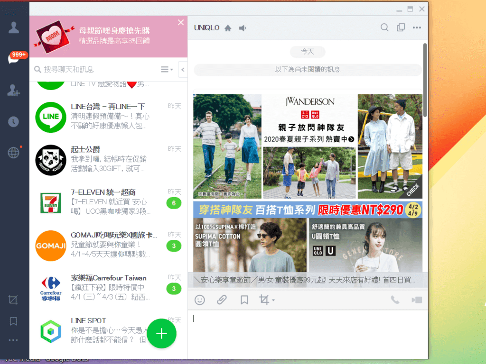Open the LINE SPOT chat
Image resolution: width=486 pixels, height=364 pixels.
tap(108, 331)
